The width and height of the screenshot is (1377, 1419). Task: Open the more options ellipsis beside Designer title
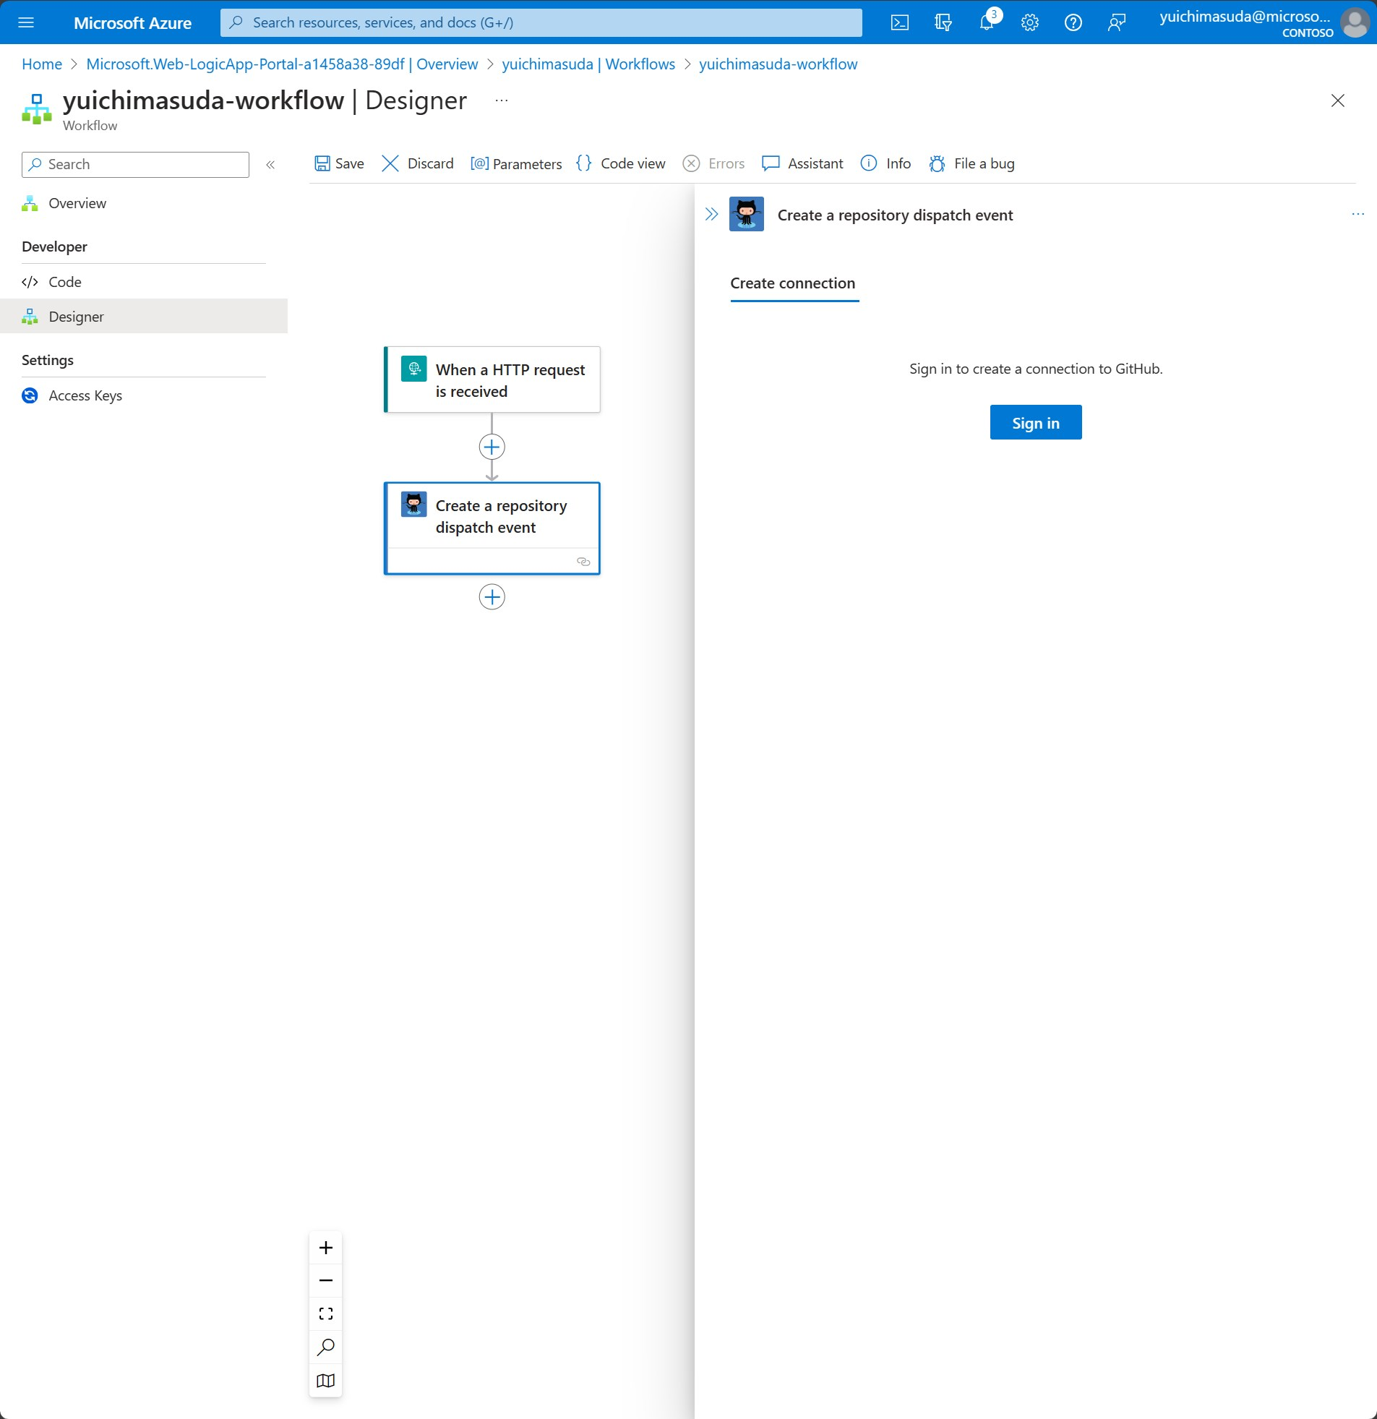[x=502, y=100]
